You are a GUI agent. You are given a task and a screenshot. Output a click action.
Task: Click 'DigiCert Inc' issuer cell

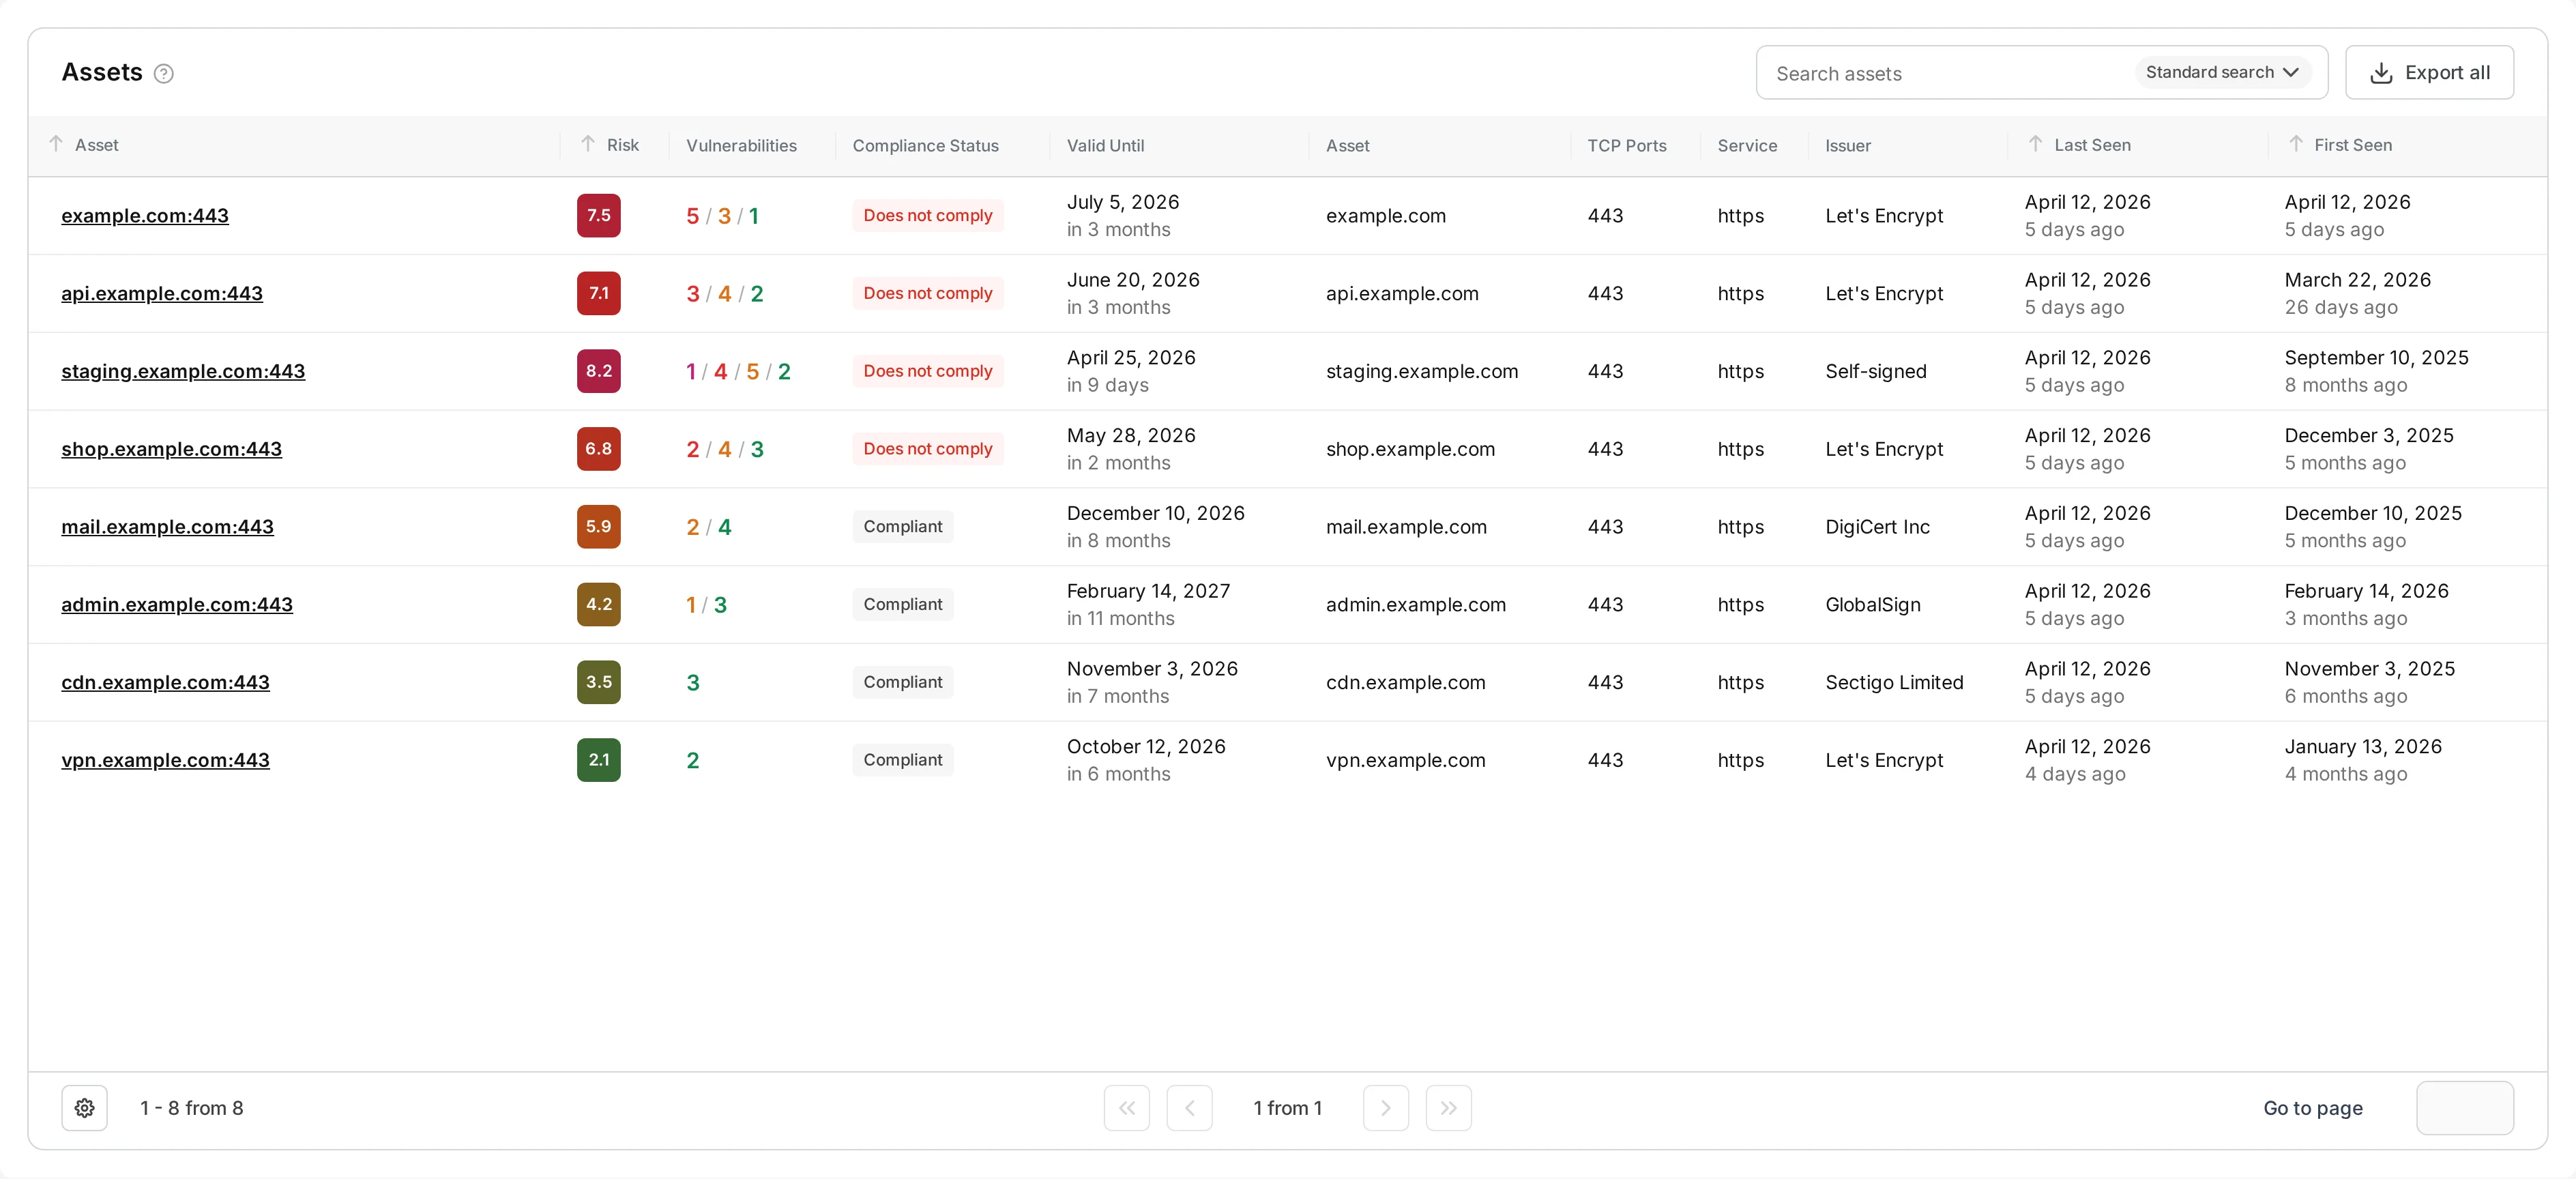tap(1878, 527)
